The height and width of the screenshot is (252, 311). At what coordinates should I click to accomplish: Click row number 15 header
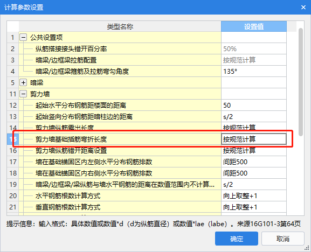[x=13, y=139]
